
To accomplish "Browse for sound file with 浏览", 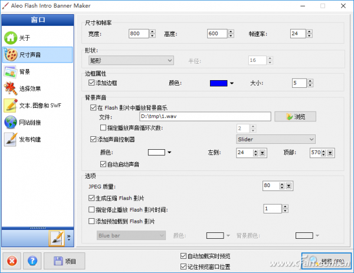I will pyautogui.click(x=295, y=117).
